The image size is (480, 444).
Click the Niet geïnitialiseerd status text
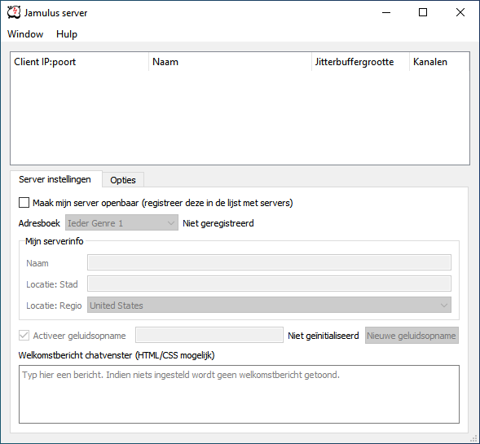[x=324, y=336]
